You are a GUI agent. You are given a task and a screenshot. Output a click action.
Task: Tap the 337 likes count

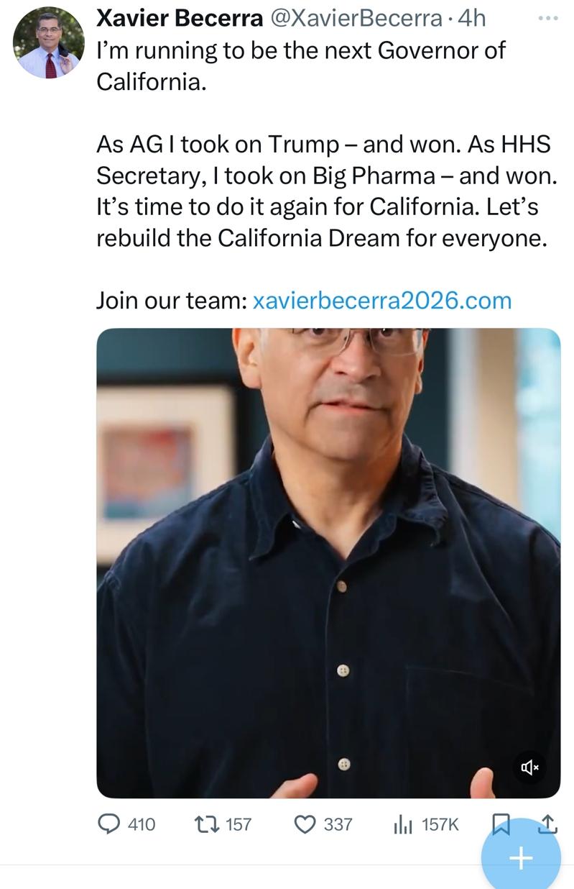(338, 824)
